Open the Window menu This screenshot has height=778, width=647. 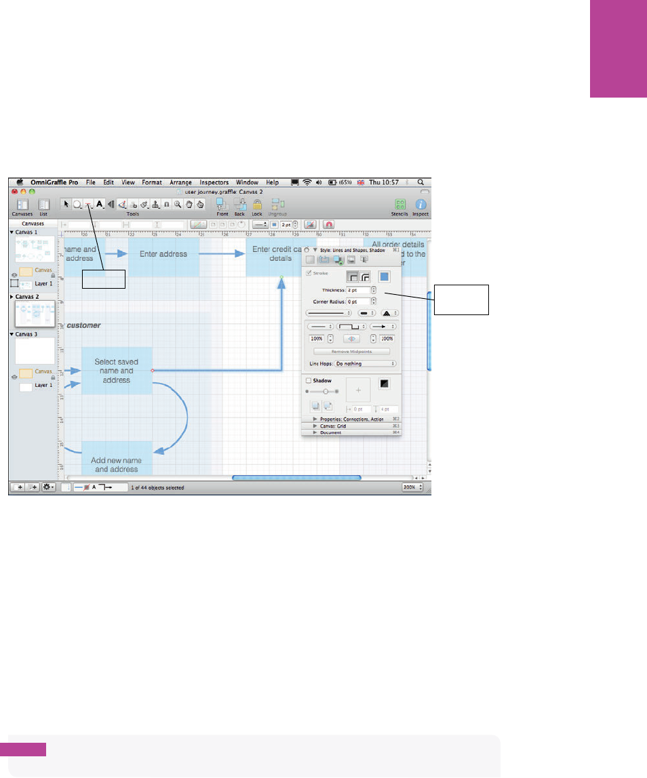(x=247, y=182)
